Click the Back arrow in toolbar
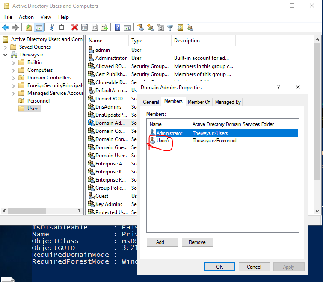 pos(6,27)
